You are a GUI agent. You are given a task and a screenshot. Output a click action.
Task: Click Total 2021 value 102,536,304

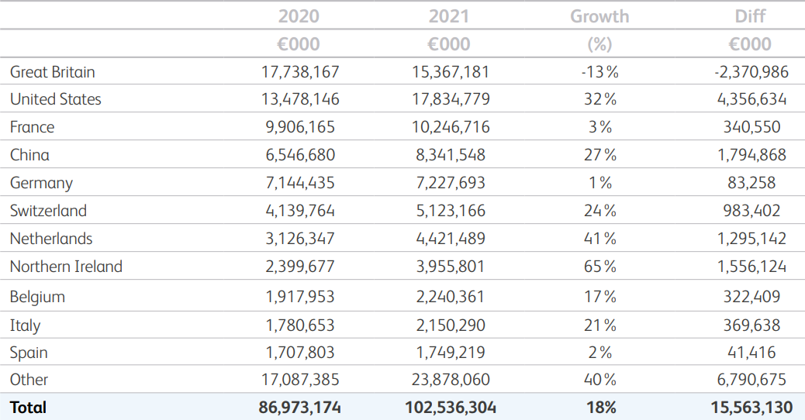tap(451, 407)
